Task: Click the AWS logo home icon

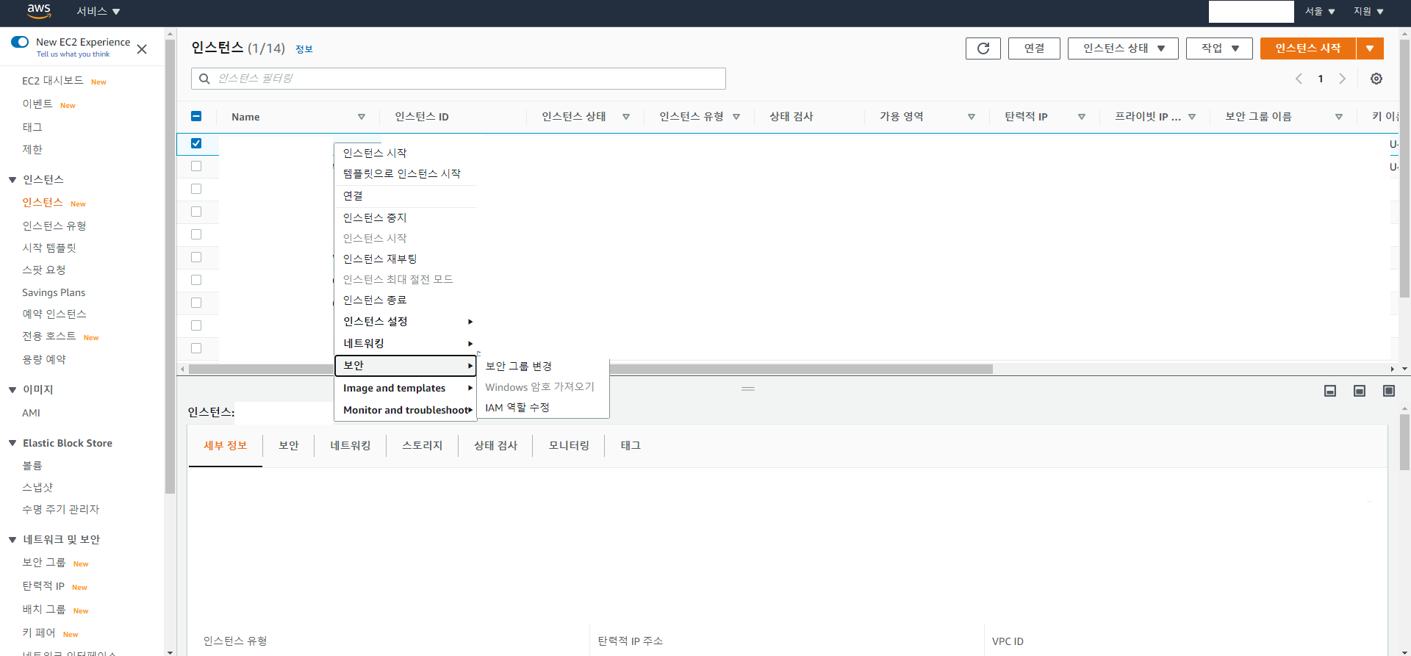Action: coord(39,11)
